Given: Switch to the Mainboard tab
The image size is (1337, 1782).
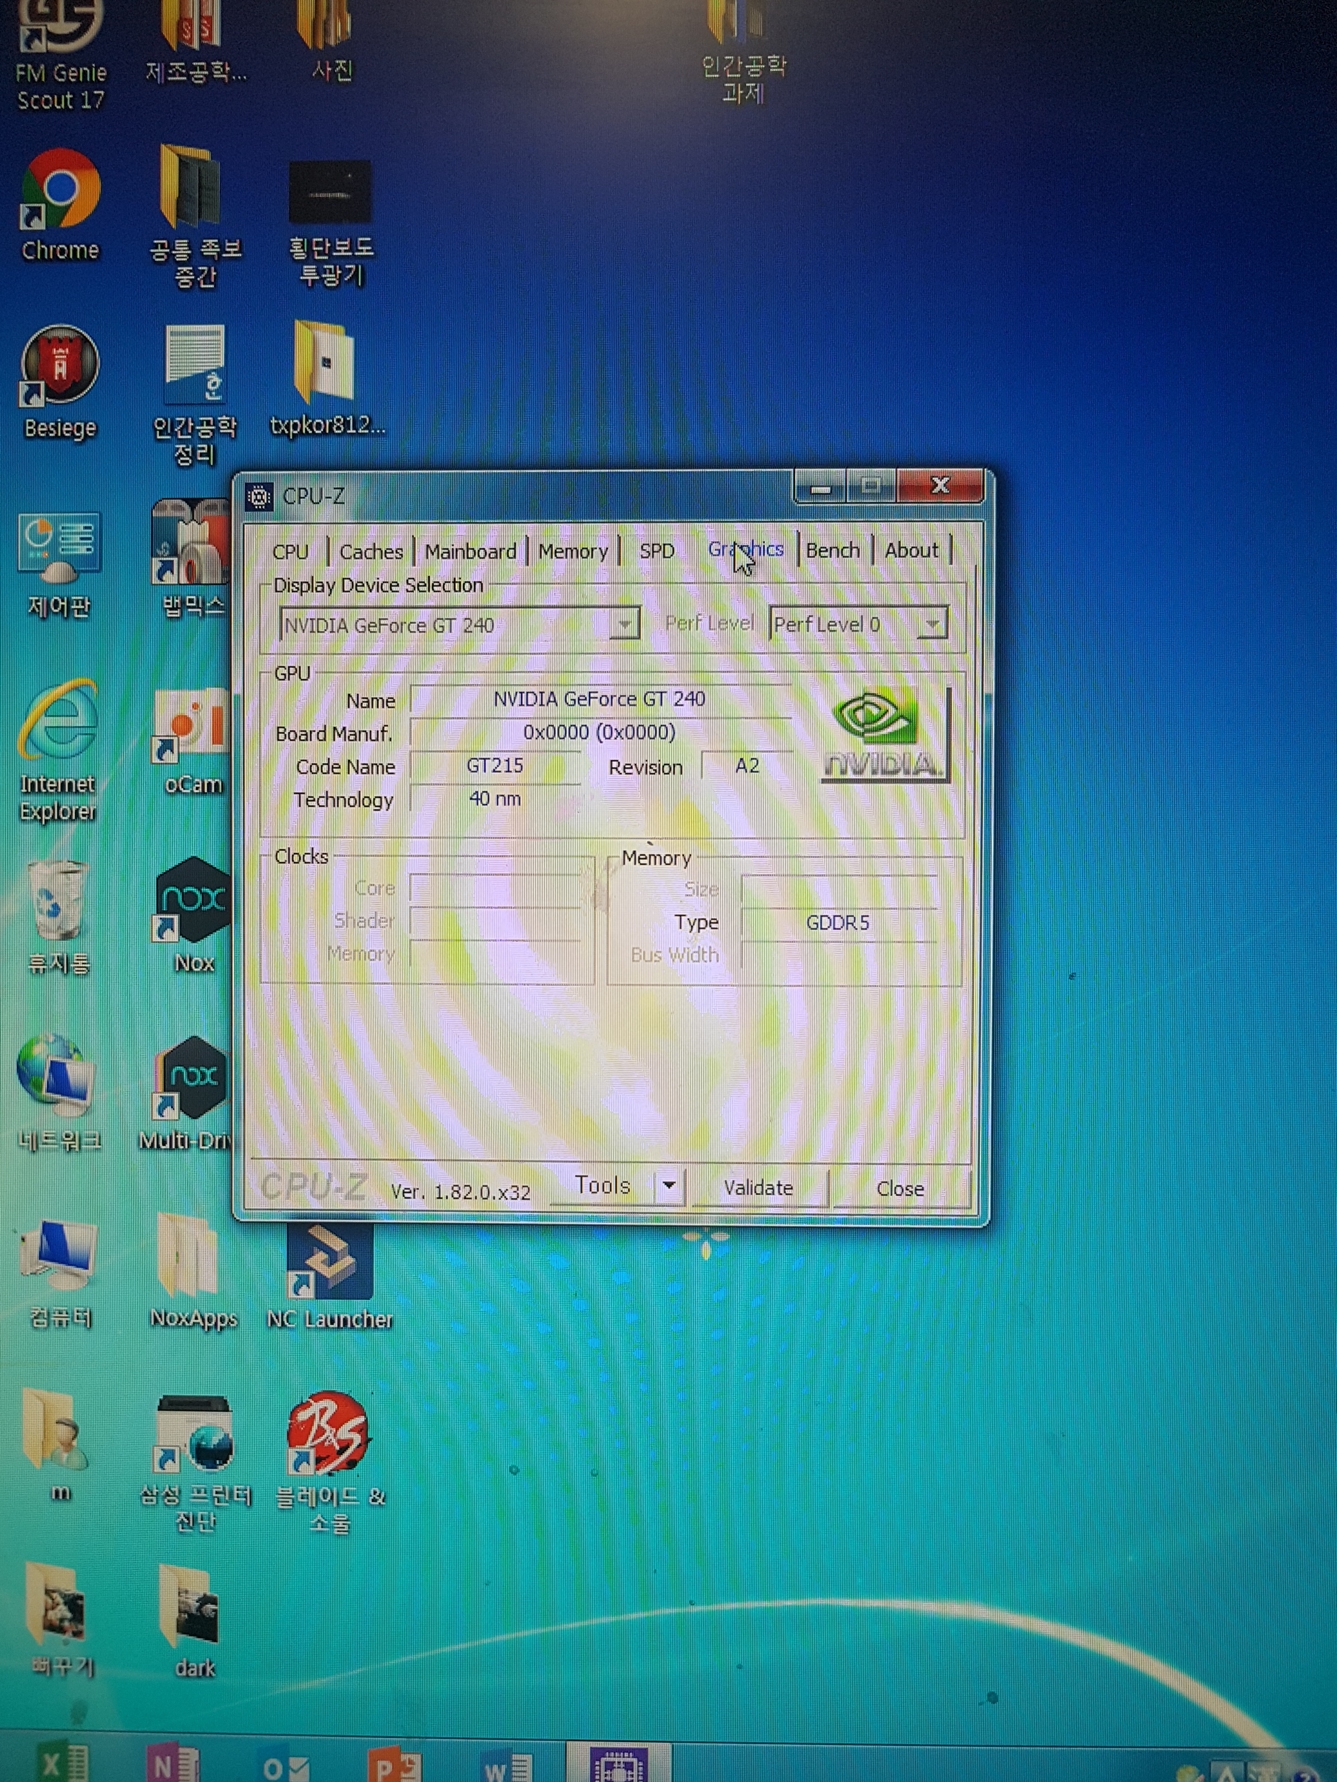Looking at the screenshot, I should (x=471, y=551).
